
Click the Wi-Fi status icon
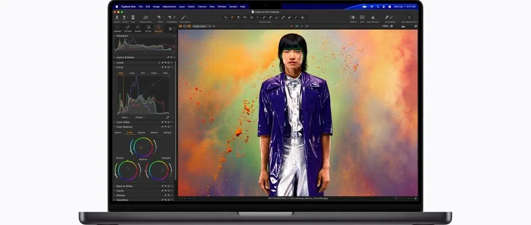click(x=372, y=7)
